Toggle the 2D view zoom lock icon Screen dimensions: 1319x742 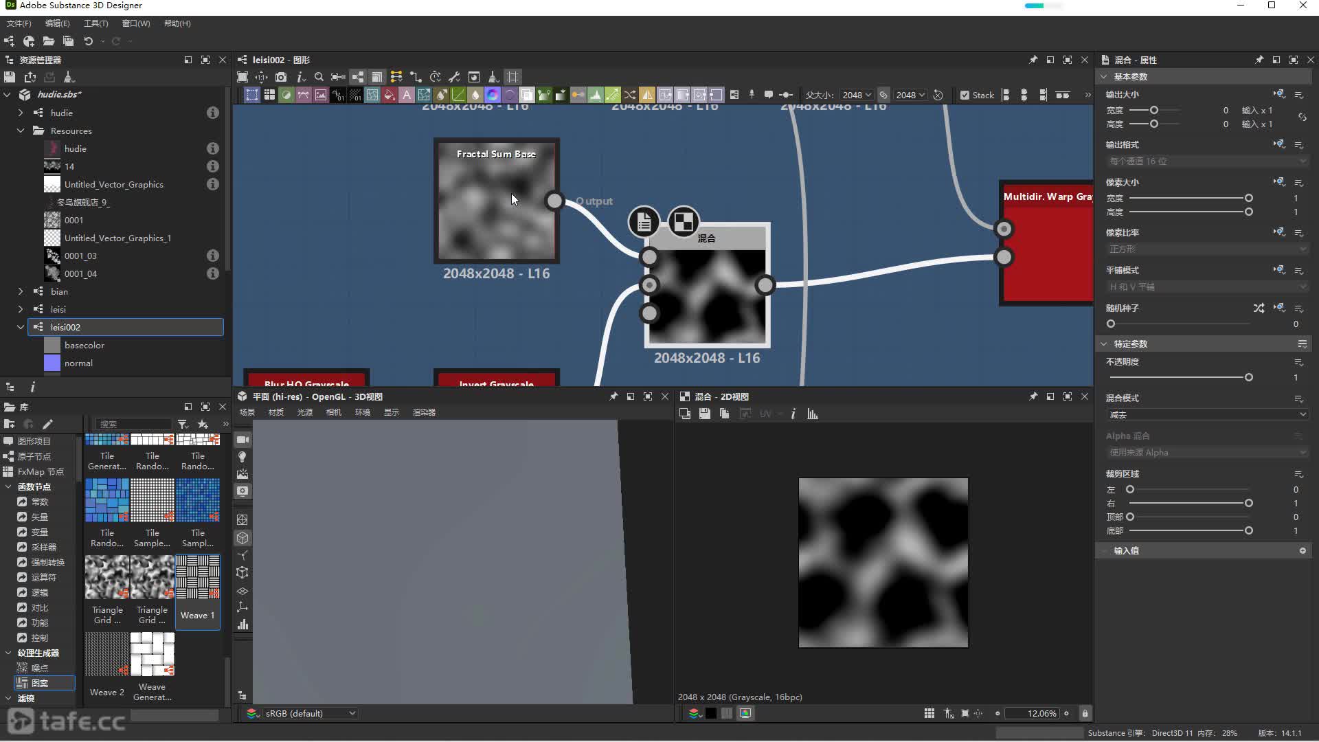click(x=1085, y=713)
